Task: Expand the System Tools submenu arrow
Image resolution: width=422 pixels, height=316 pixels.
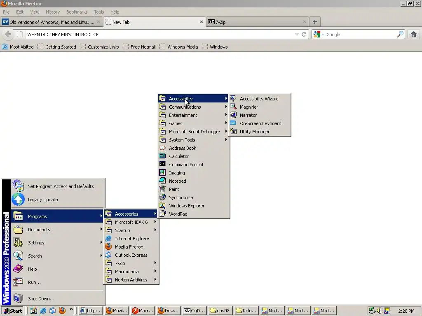Action: tap(226, 139)
